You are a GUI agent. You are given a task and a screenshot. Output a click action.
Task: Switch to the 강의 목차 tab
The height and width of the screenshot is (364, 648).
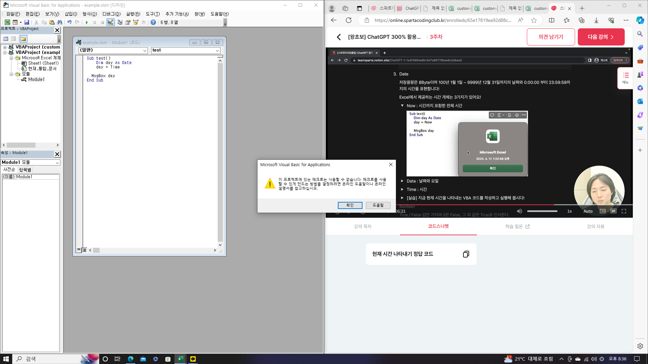click(362, 226)
